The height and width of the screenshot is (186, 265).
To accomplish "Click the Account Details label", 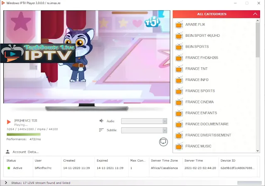I will pos(26,152).
